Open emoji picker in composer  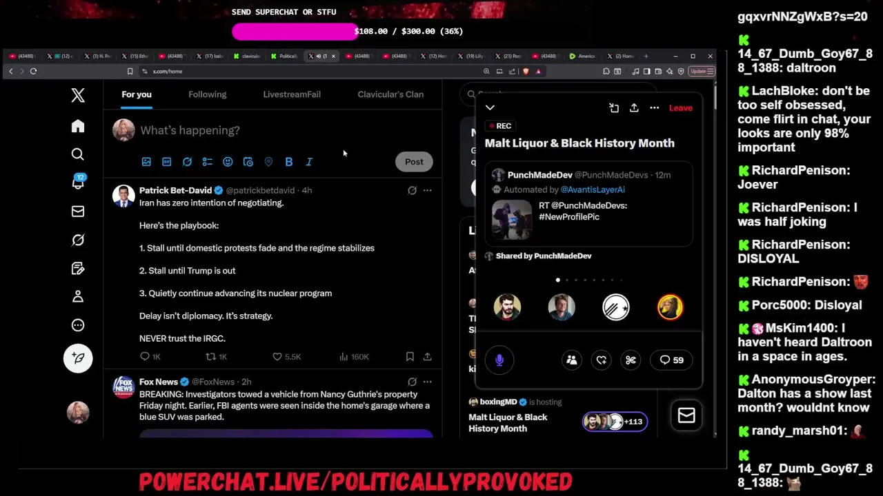228,162
